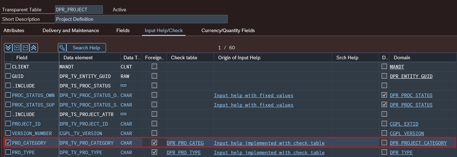Click structure icon in first .INCLUDE row

click(123, 86)
